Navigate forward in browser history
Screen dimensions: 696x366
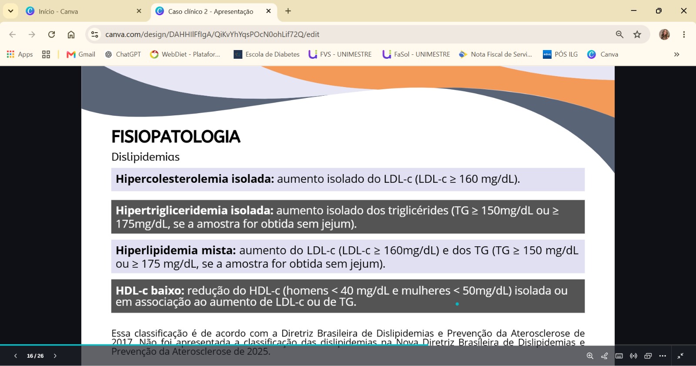[32, 34]
